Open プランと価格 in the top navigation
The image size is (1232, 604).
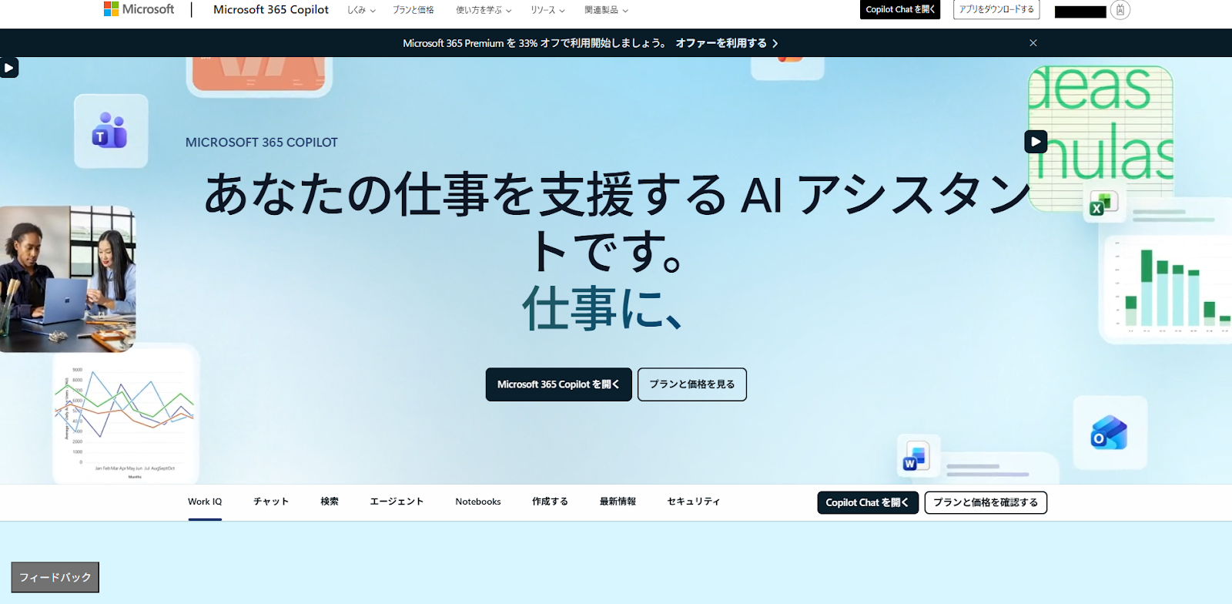pyautogui.click(x=413, y=10)
